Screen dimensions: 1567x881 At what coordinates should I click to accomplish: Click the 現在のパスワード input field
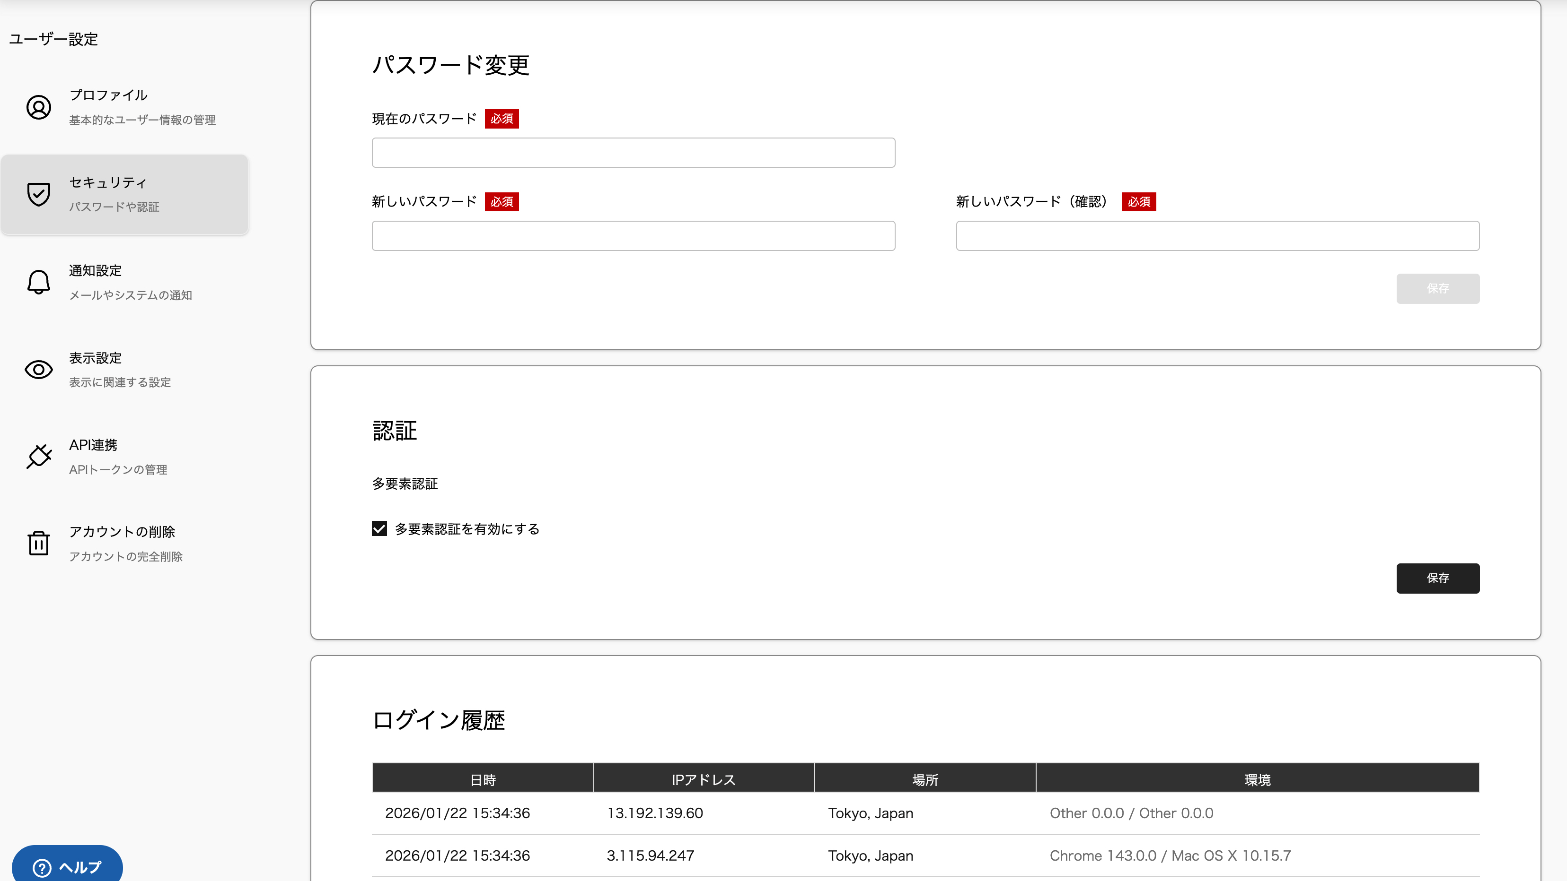click(633, 153)
